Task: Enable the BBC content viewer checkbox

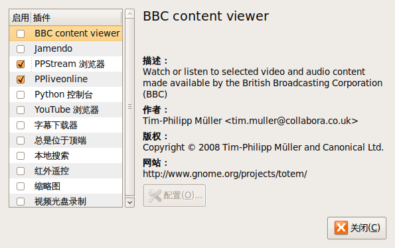Action: click(21, 33)
